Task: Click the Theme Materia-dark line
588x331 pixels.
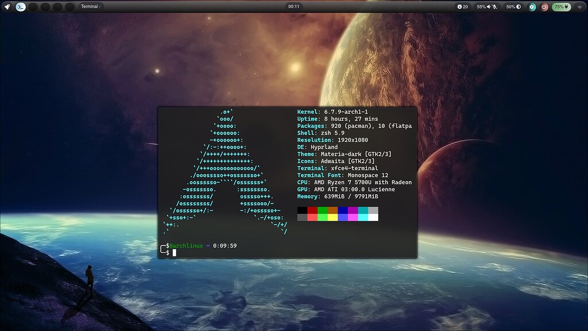Action: point(345,154)
